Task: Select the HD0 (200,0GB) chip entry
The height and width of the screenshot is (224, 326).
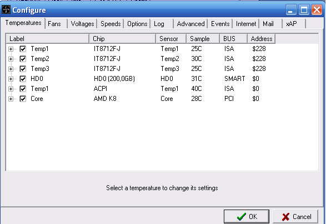Action: 114,79
